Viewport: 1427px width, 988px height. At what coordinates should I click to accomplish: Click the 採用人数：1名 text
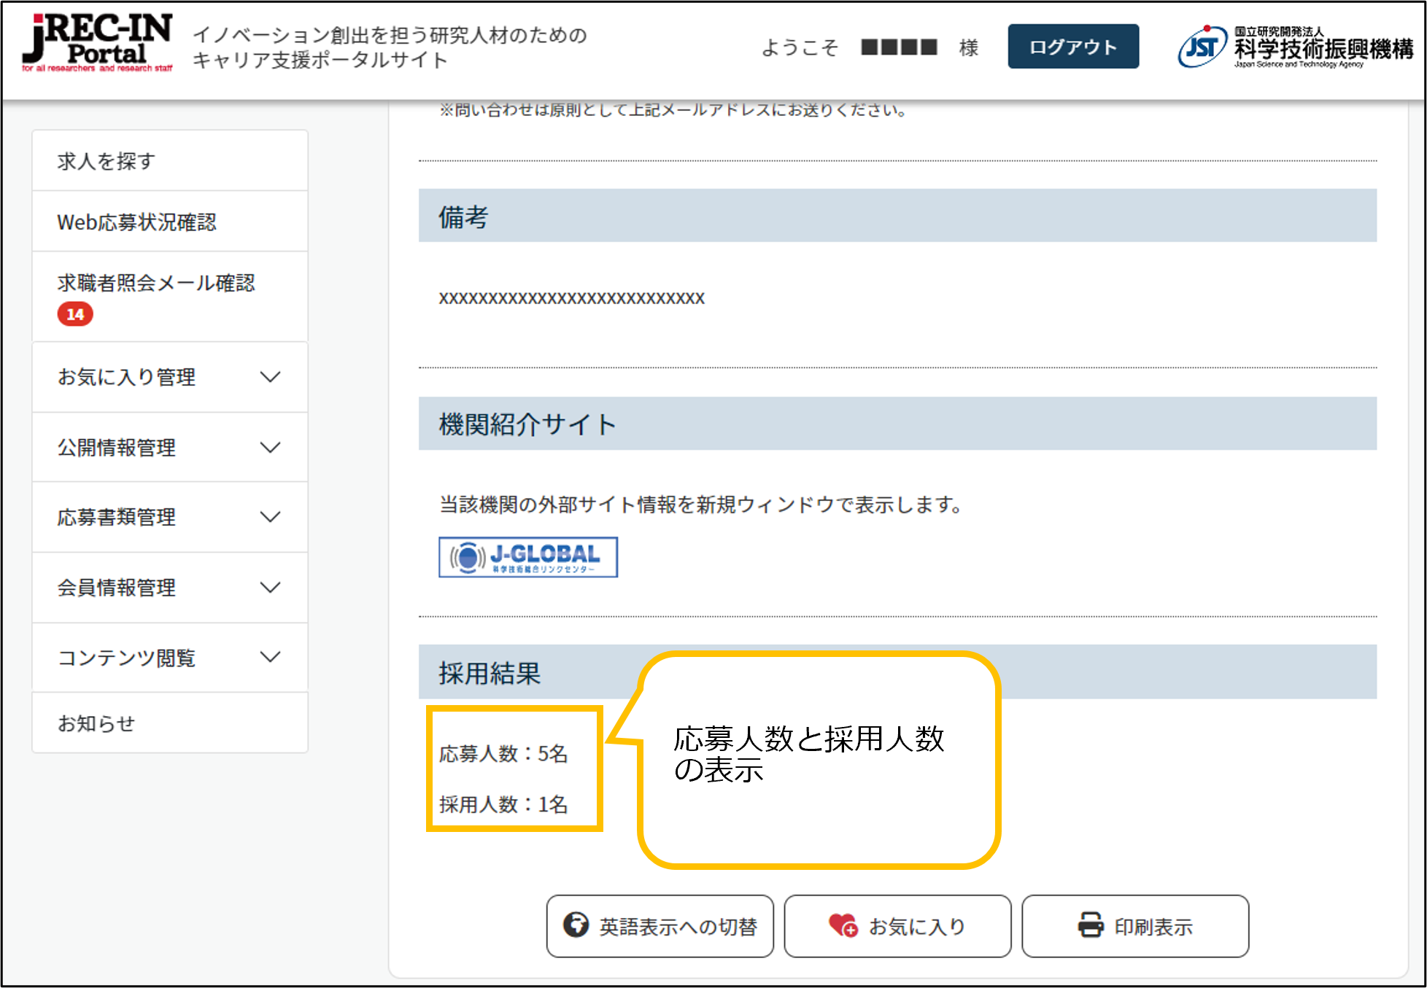point(503,804)
